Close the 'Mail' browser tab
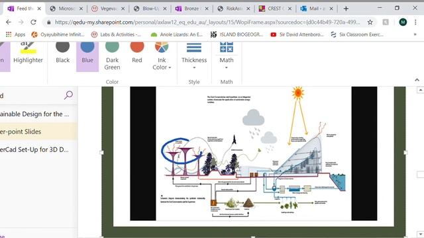The width and height of the screenshot is (424, 238). [x=331, y=9]
